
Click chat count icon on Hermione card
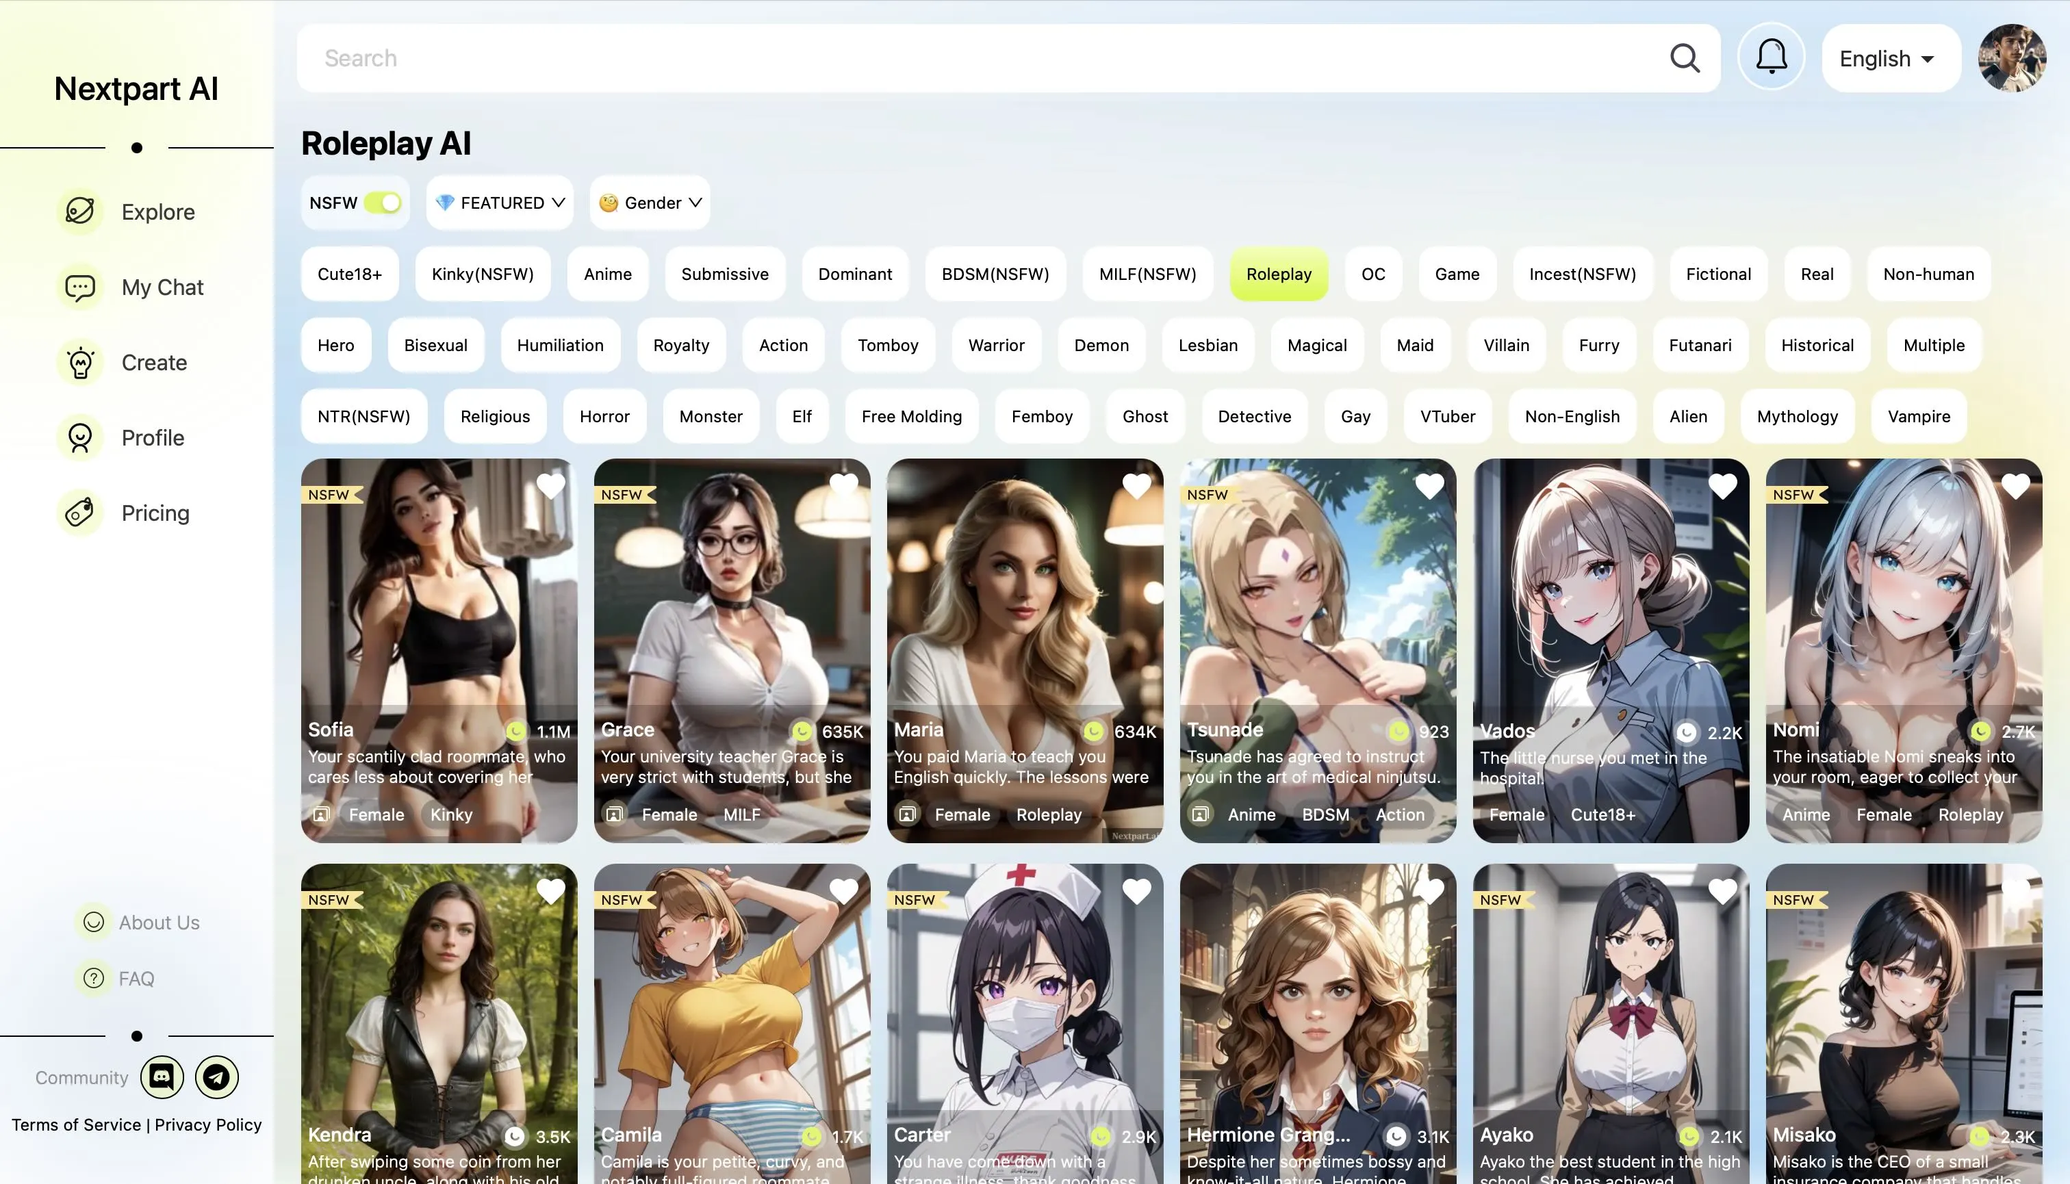click(x=1396, y=1136)
